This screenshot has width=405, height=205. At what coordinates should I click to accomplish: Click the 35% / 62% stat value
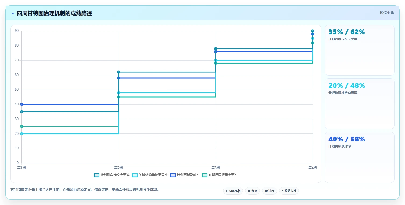[347, 32]
